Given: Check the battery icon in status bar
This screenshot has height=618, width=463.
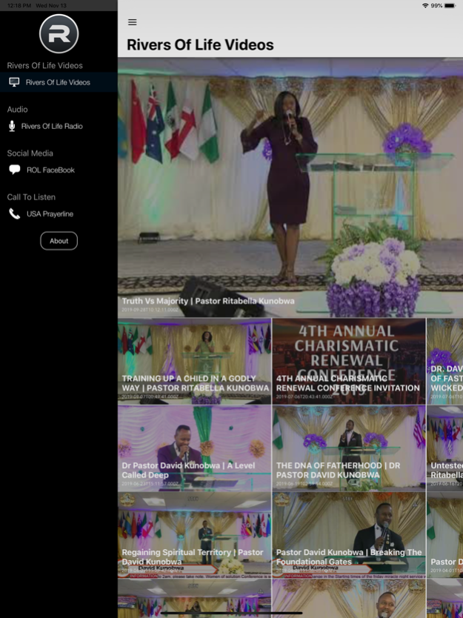Looking at the screenshot, I should point(450,5).
